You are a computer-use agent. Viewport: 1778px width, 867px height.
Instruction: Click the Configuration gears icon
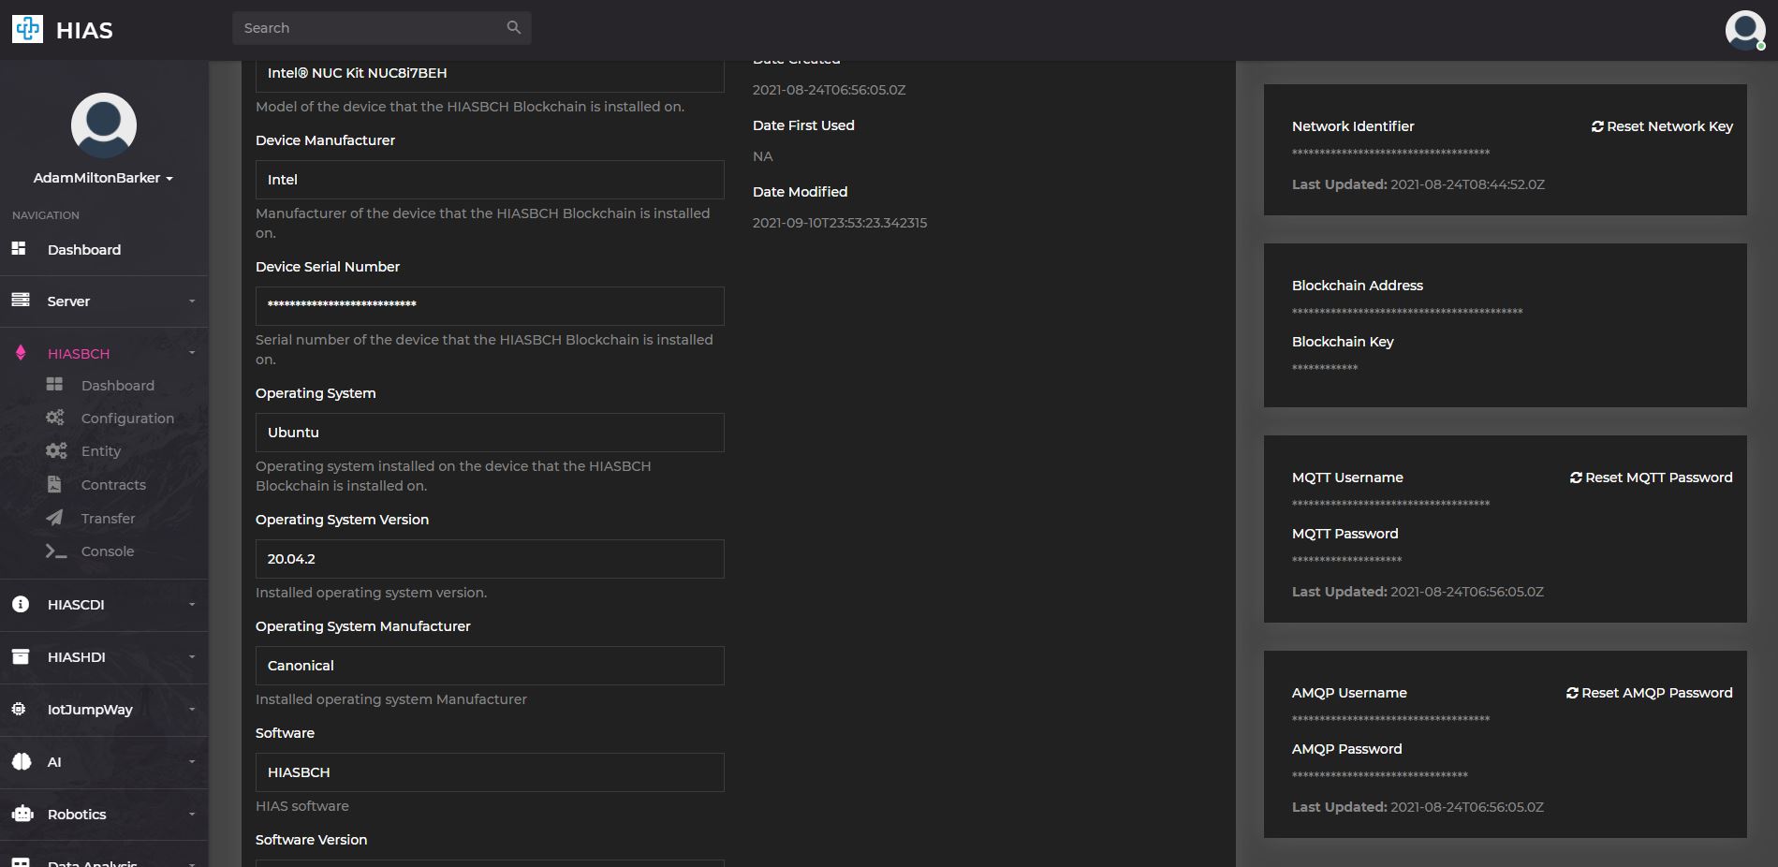(55, 418)
